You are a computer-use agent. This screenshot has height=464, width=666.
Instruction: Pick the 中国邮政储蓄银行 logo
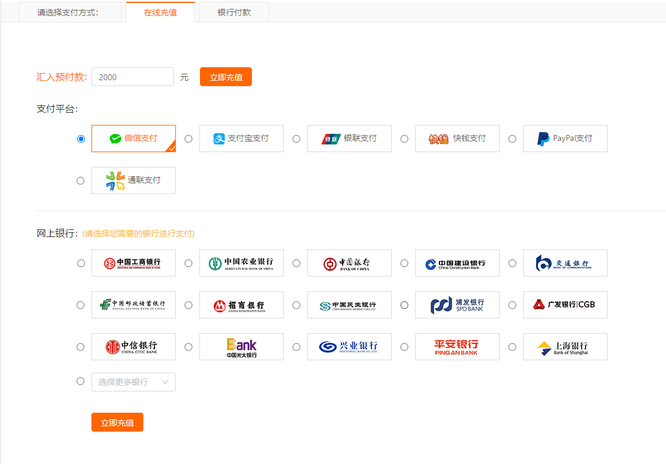click(x=133, y=305)
